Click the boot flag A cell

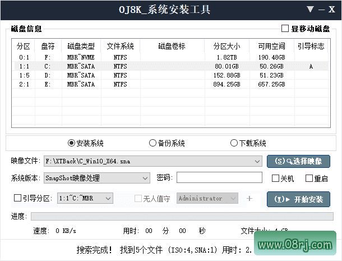pos(311,66)
